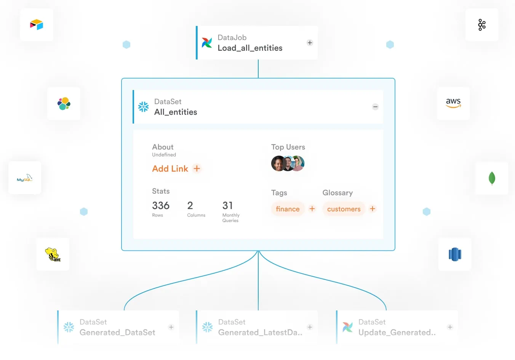Select the Amazon Redshift icon
The image size is (515, 360).
click(x=455, y=254)
